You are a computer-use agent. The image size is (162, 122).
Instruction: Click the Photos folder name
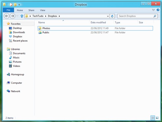46,28
